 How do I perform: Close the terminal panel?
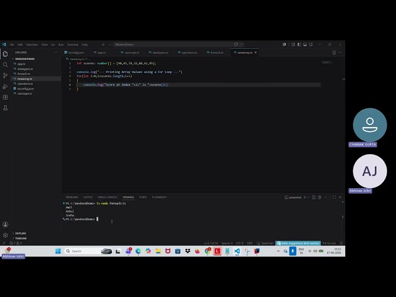[340, 197]
